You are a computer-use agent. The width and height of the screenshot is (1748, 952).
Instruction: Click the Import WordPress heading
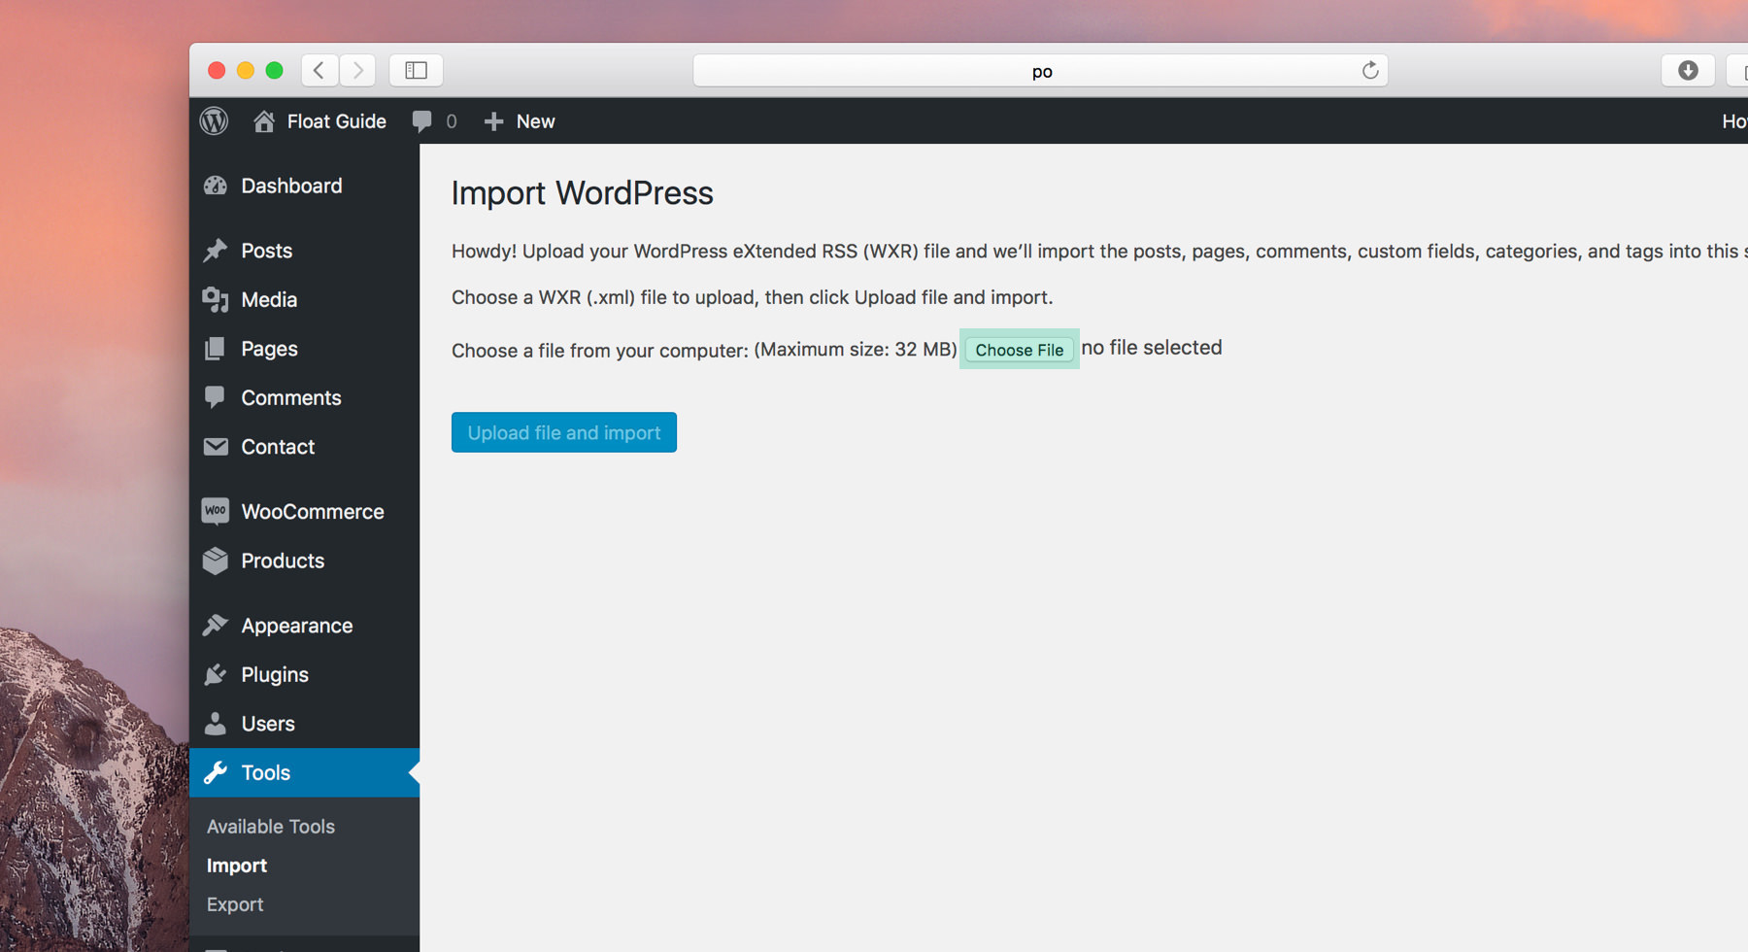point(583,192)
